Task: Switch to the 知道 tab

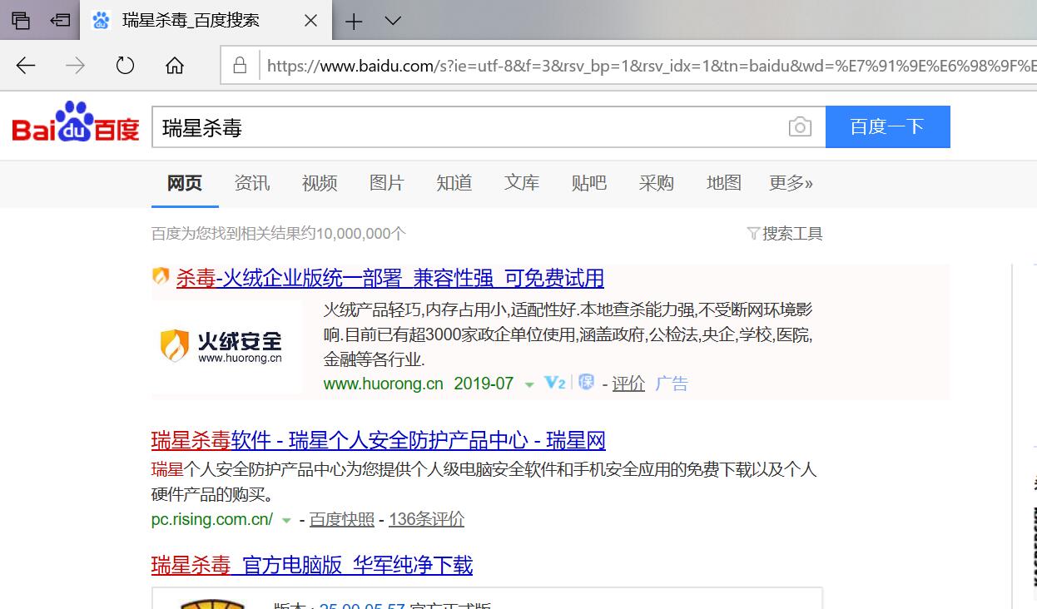Action: pyautogui.click(x=454, y=183)
